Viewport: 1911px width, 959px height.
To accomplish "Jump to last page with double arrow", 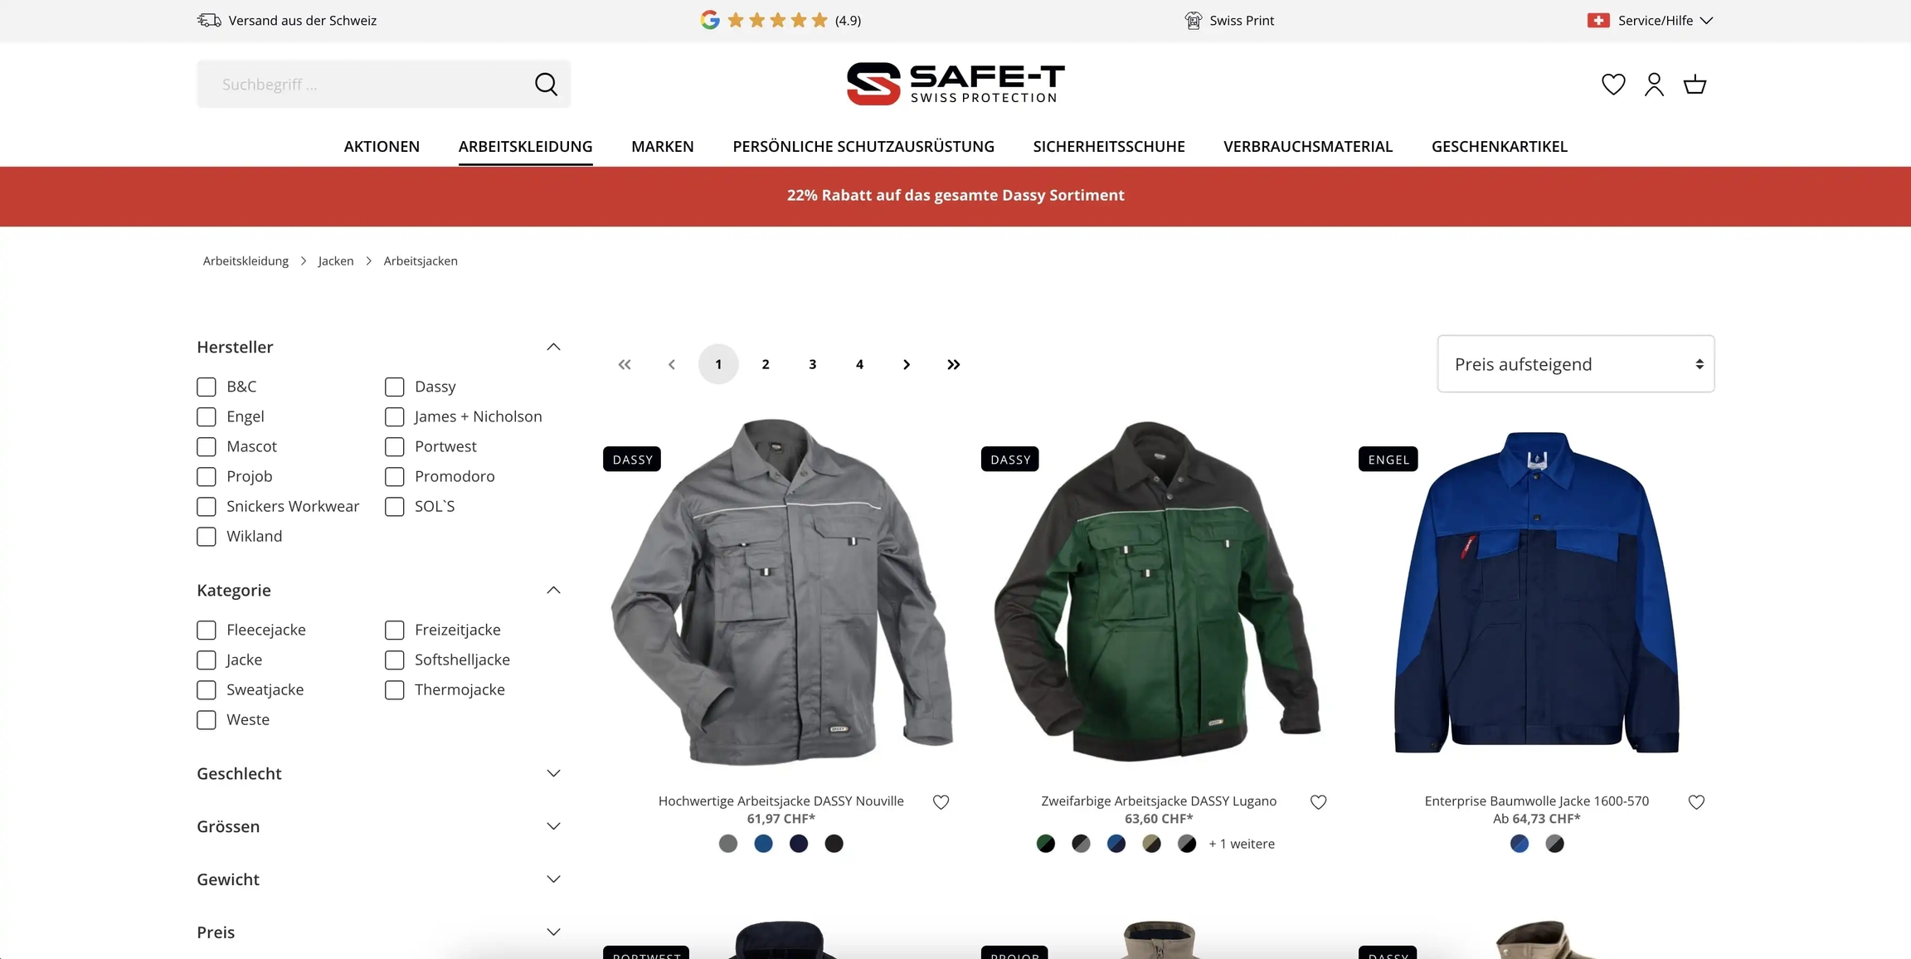I will (x=953, y=364).
